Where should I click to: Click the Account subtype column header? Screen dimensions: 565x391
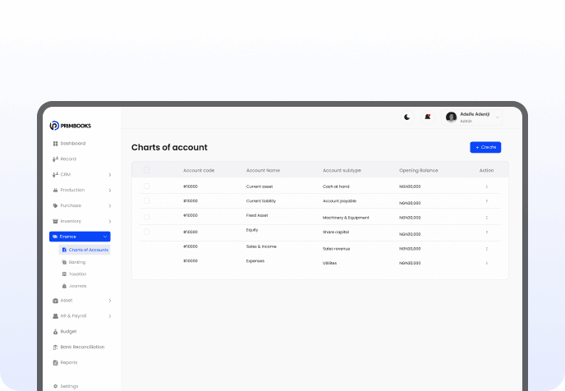tap(342, 171)
